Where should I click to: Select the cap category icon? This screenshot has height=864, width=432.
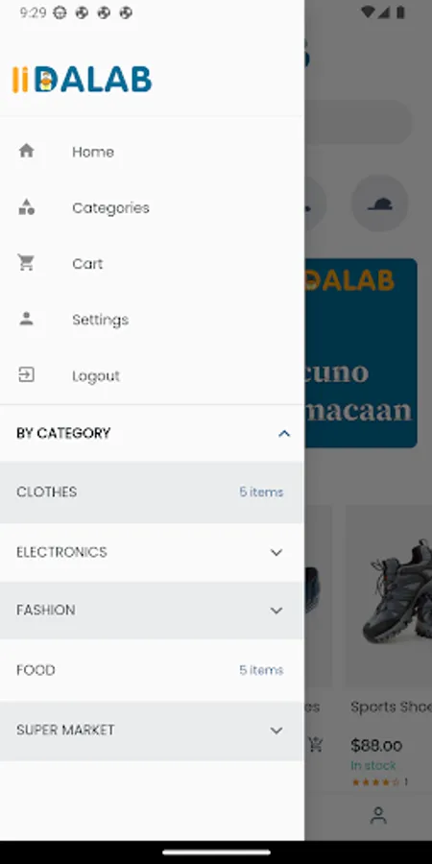point(379,204)
